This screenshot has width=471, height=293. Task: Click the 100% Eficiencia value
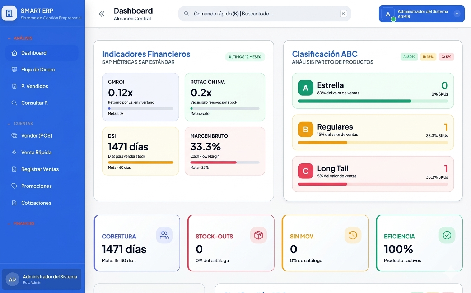click(x=398, y=249)
